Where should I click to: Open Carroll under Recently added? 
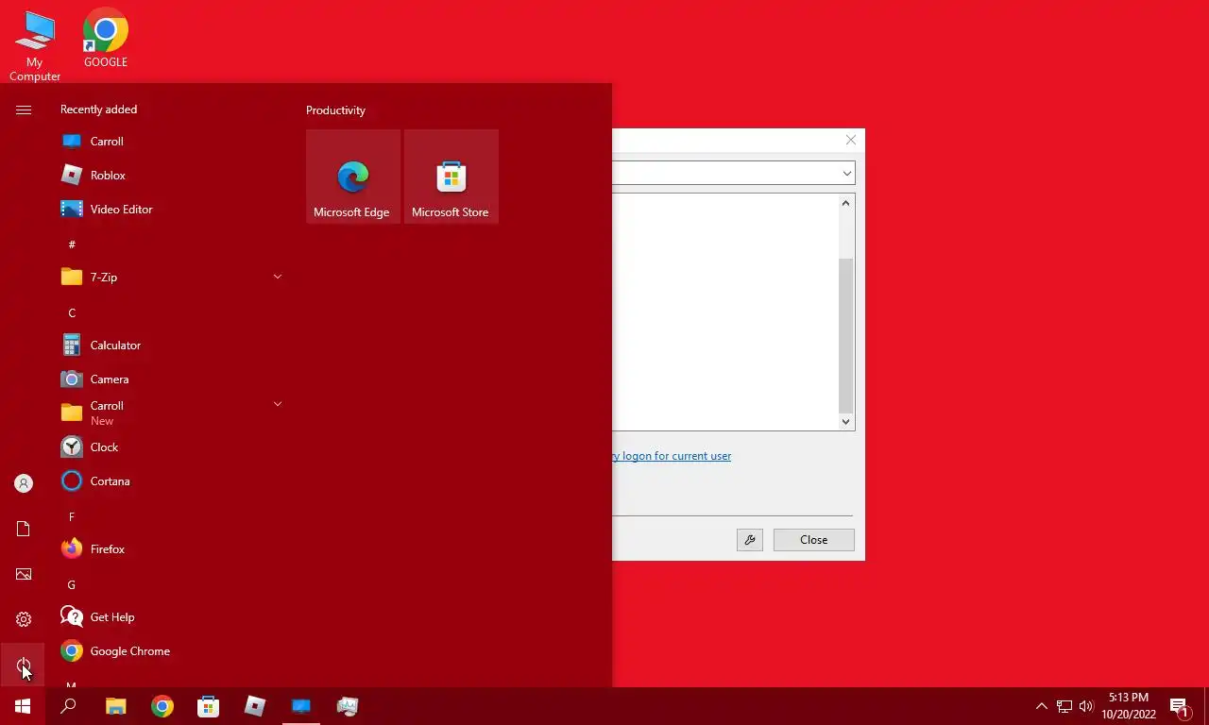(170, 142)
